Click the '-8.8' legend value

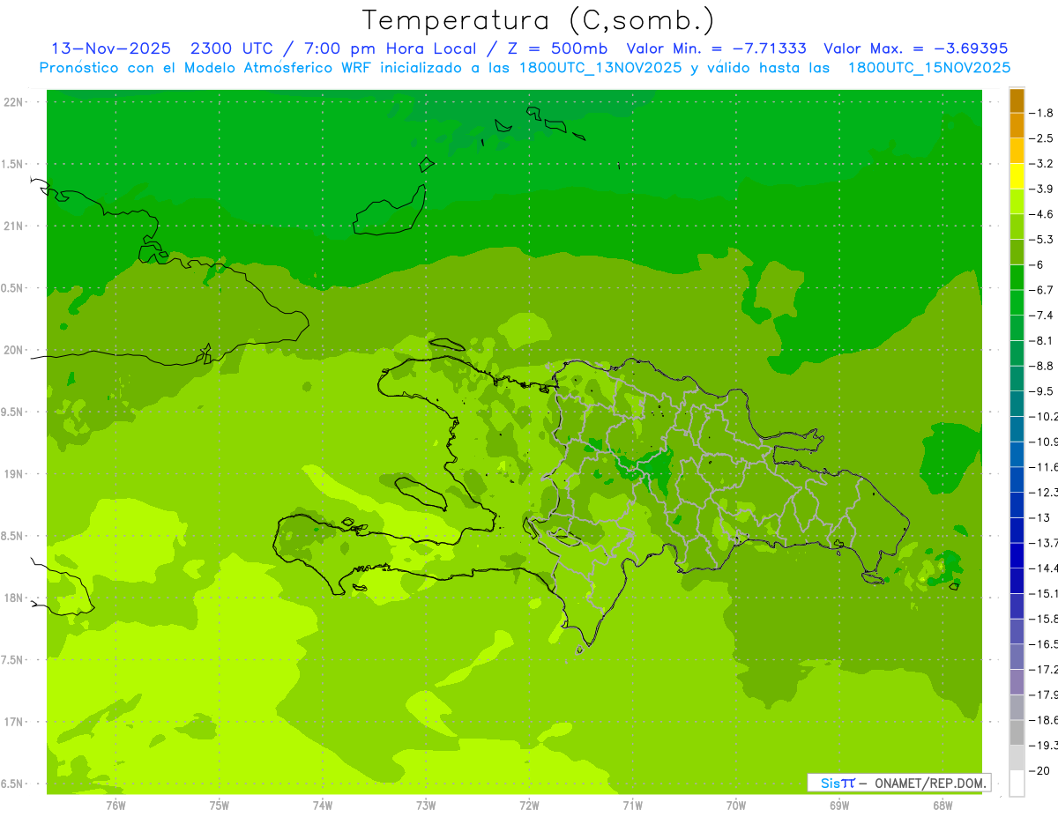[1042, 366]
